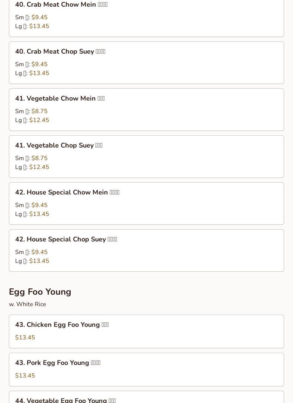The width and height of the screenshot is (293, 403).
Task: Select 40. Crab Meat Chop Suey card
Action: click(x=146, y=63)
